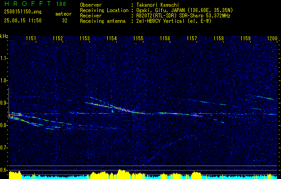Click the 1152 time axis marker

[58, 38]
